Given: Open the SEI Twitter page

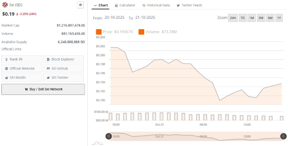Looking at the screenshot, I should [x=64, y=77].
